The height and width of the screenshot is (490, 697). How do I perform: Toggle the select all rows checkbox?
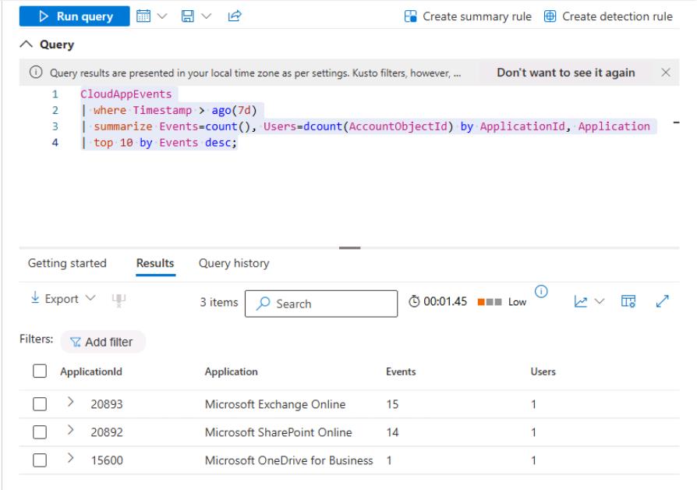pos(38,372)
